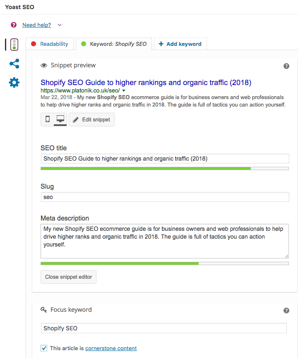The width and height of the screenshot is (298, 358).
Task: Switch to desktop snippet preview
Action: (60, 119)
